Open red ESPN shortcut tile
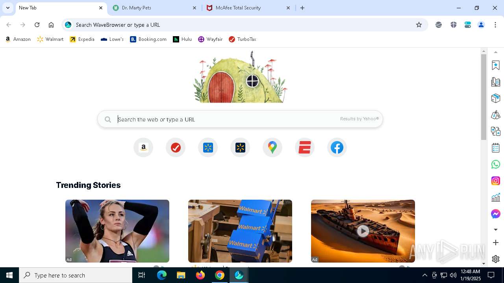504x283 pixels. (x=305, y=148)
